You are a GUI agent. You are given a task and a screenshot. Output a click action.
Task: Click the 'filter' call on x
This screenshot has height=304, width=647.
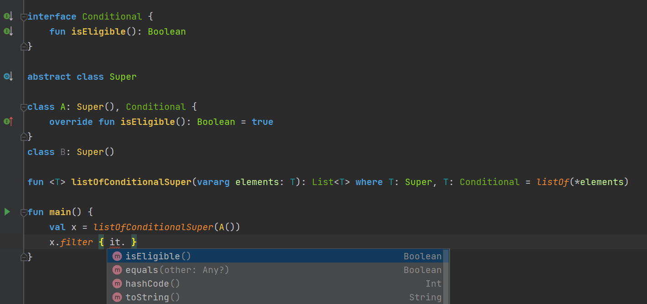coord(77,242)
